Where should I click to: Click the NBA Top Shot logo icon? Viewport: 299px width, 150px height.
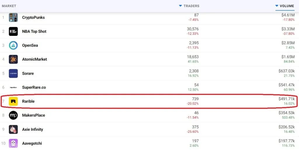tap(13, 31)
